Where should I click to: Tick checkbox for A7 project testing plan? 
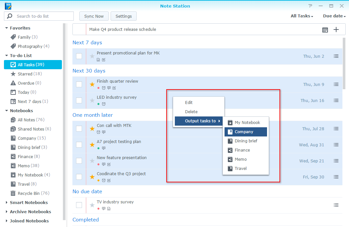click(79, 145)
